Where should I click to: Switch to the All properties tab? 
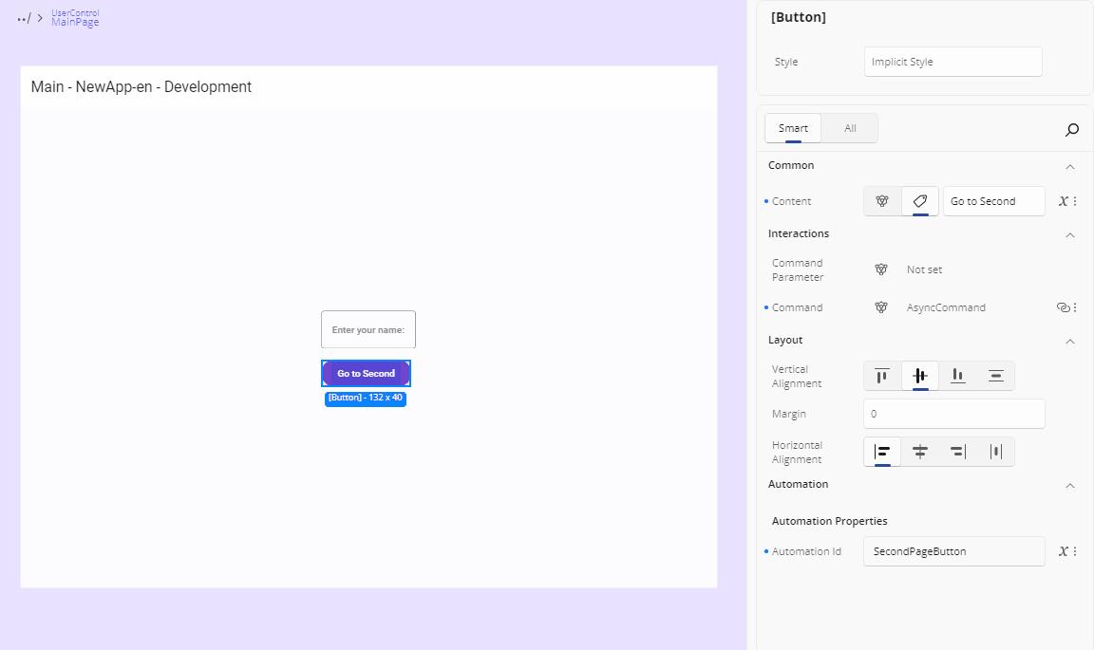click(x=849, y=127)
